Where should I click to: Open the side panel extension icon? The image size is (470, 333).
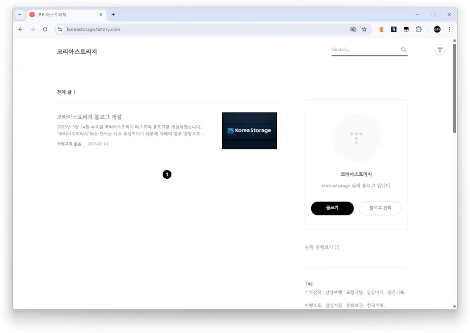(406, 29)
